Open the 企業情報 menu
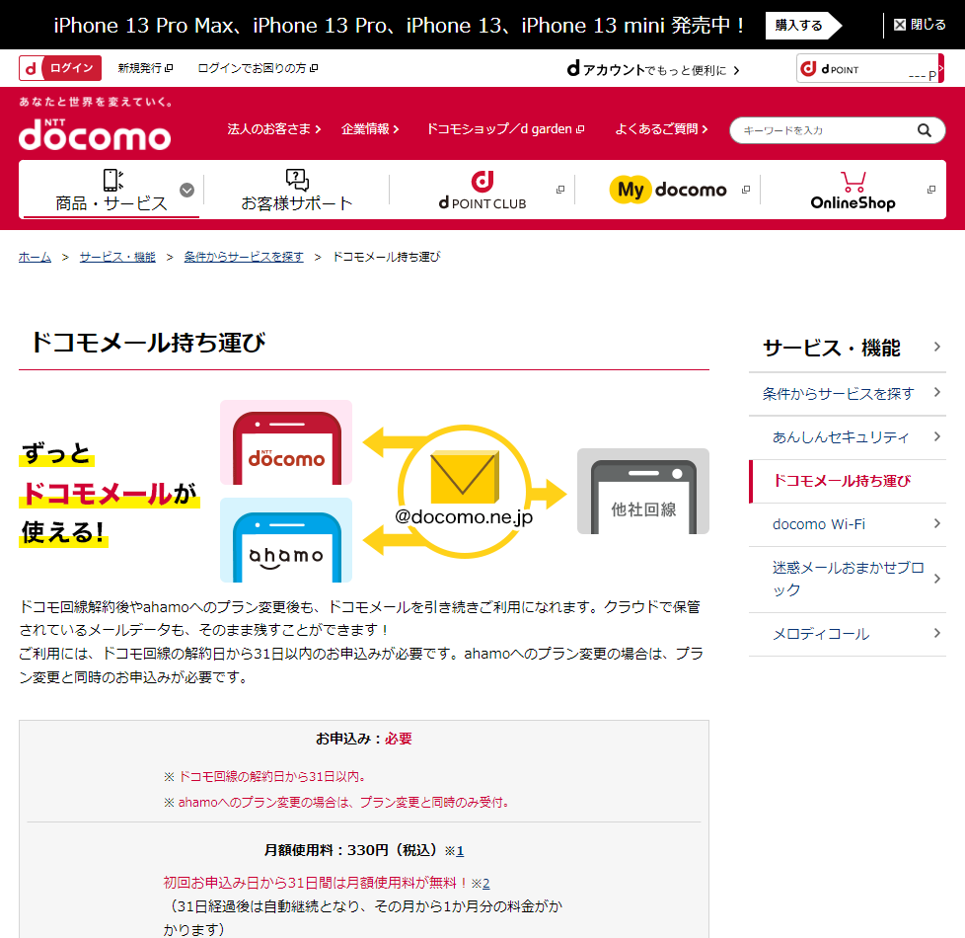This screenshot has width=965, height=938. [370, 128]
